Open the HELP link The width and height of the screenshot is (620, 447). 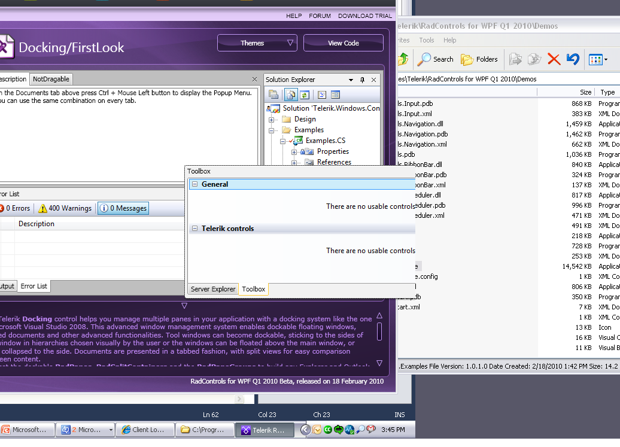point(294,16)
